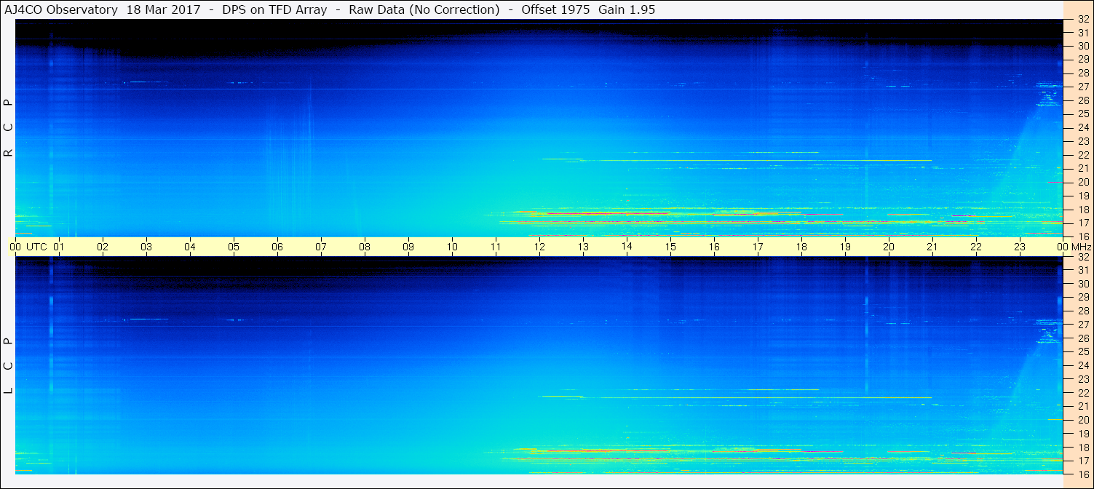Select the 06 UTC time marker
This screenshot has height=489, width=1094.
(277, 247)
